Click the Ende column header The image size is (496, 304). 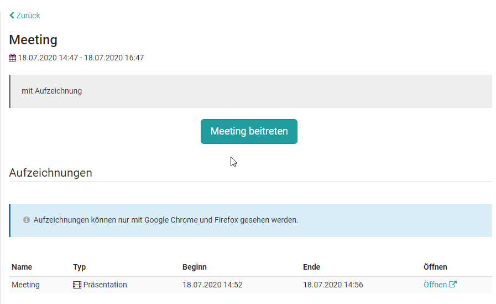[x=312, y=267]
